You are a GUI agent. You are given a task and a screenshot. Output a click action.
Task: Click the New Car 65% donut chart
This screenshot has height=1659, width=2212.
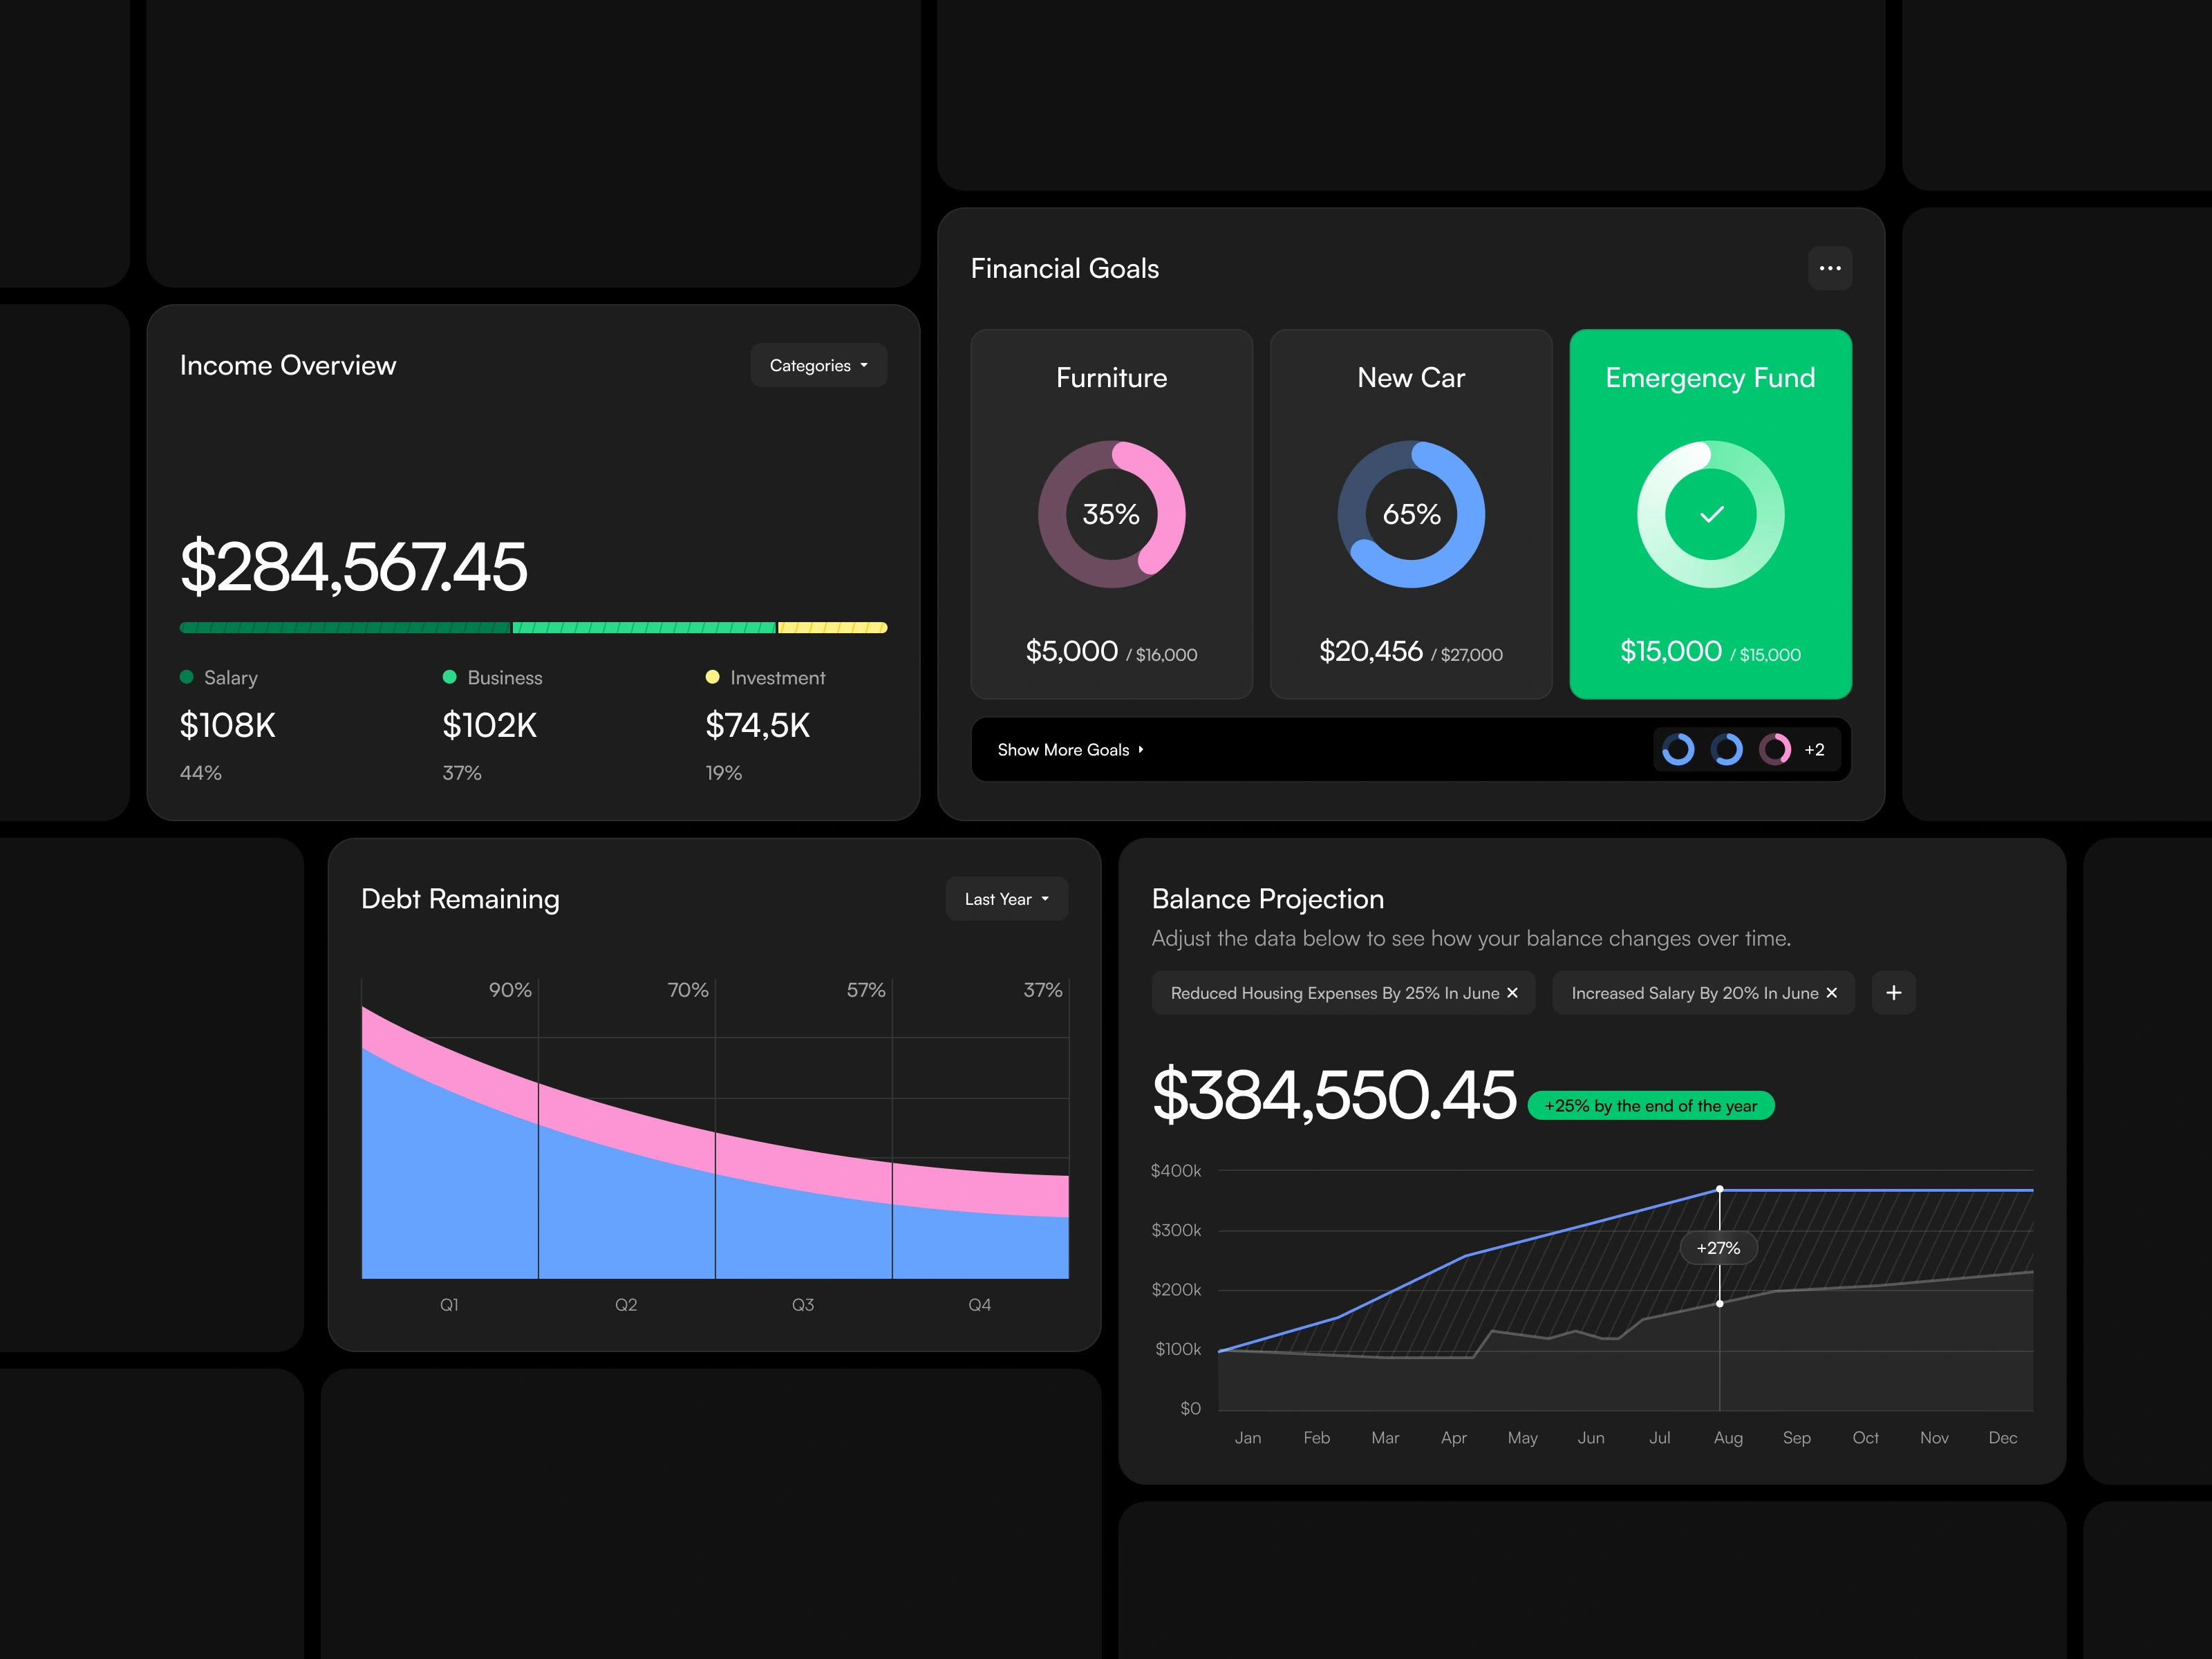pyautogui.click(x=1410, y=514)
